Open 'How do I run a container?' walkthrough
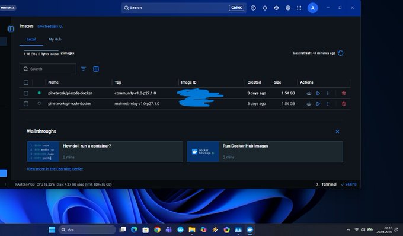The image size is (403, 236). [x=105, y=151]
